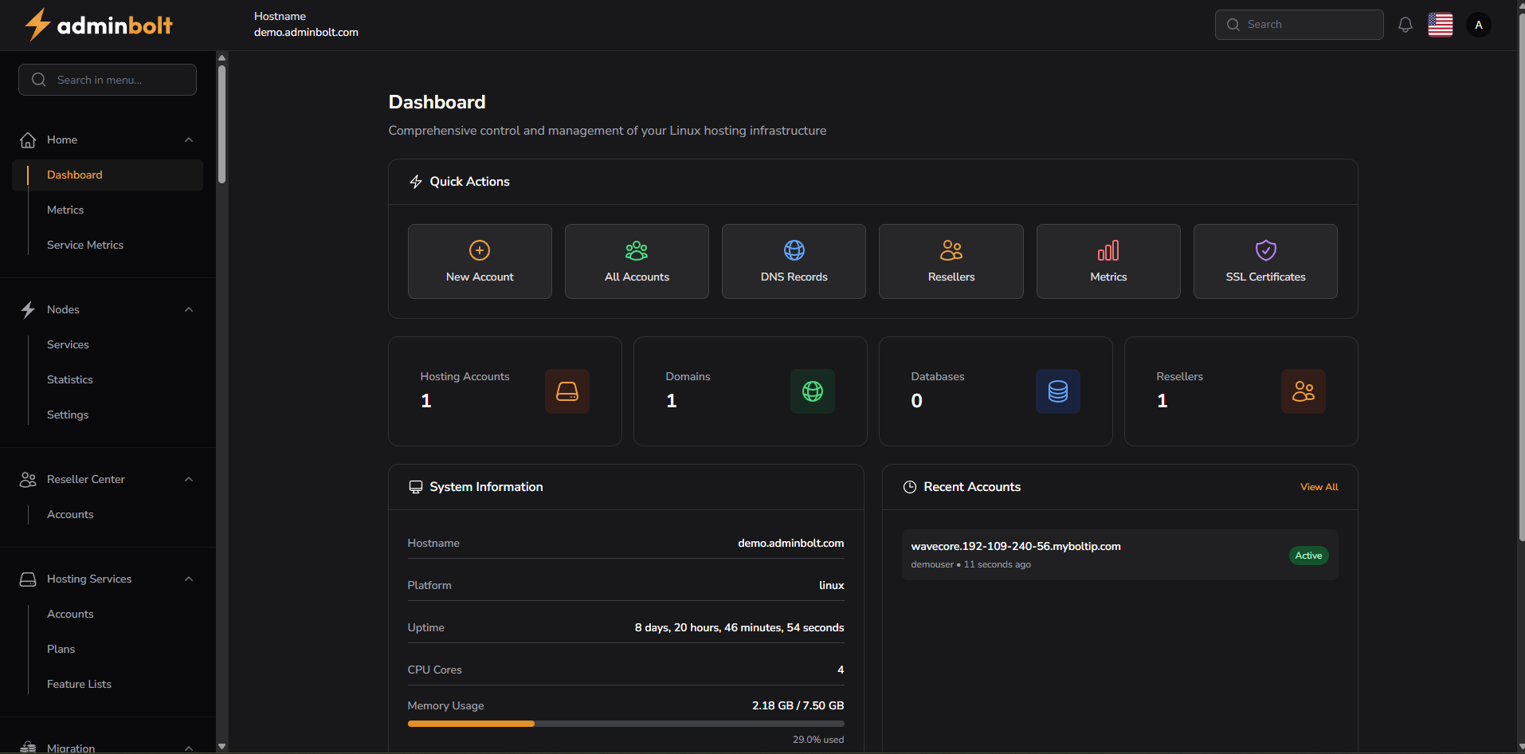Image resolution: width=1525 pixels, height=754 pixels.
Task: Collapse the Home section in the sidebar
Action: tap(189, 139)
